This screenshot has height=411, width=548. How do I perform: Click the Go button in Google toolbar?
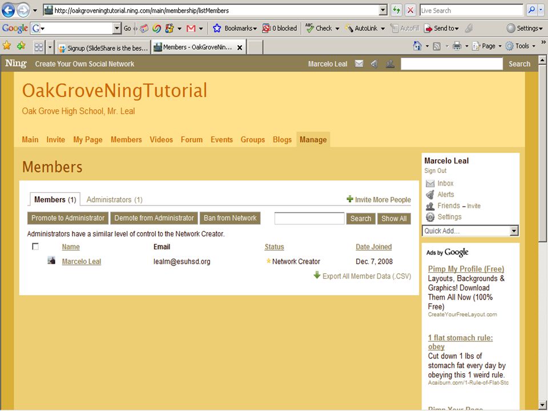[127, 29]
